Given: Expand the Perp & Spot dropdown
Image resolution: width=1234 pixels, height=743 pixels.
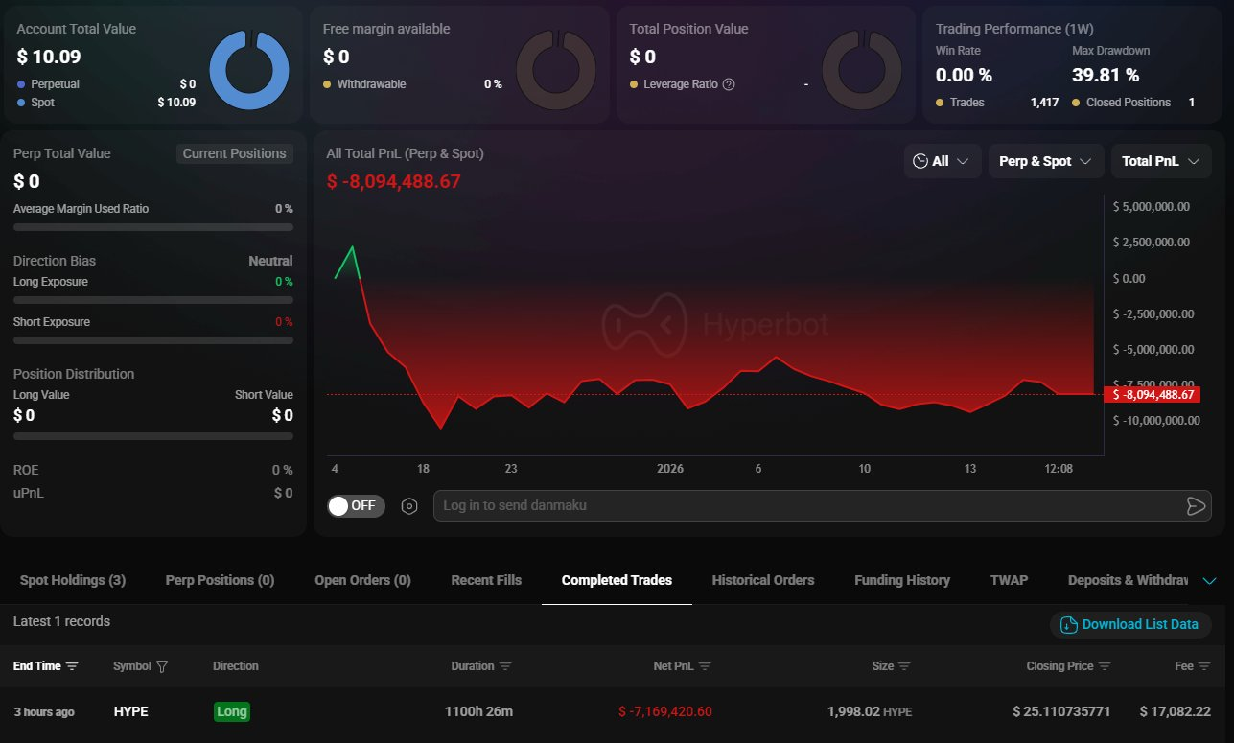Looking at the screenshot, I should coord(1045,161).
